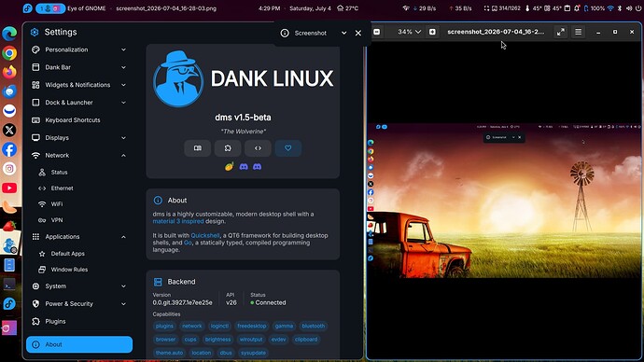Click the Dank launcher logo in top bar
Screen dimensions: 644x362
pyautogui.click(x=27, y=8)
